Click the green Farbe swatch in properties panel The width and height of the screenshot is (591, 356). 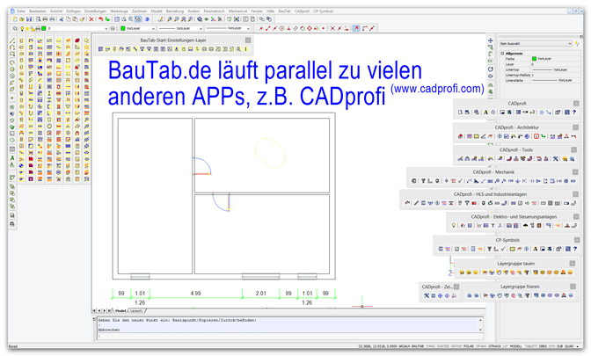pos(534,59)
